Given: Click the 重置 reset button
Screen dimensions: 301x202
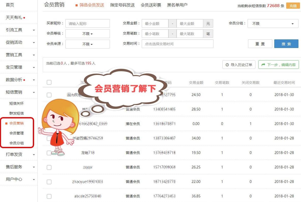Looking at the screenshot, I should [260, 43].
